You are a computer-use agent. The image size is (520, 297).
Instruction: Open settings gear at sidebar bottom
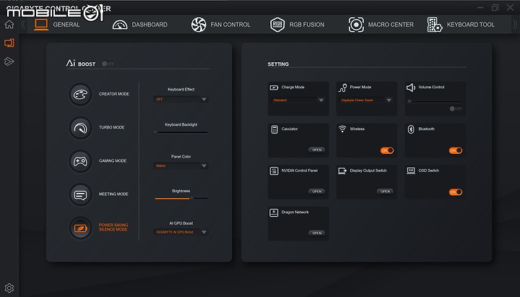pos(9,288)
